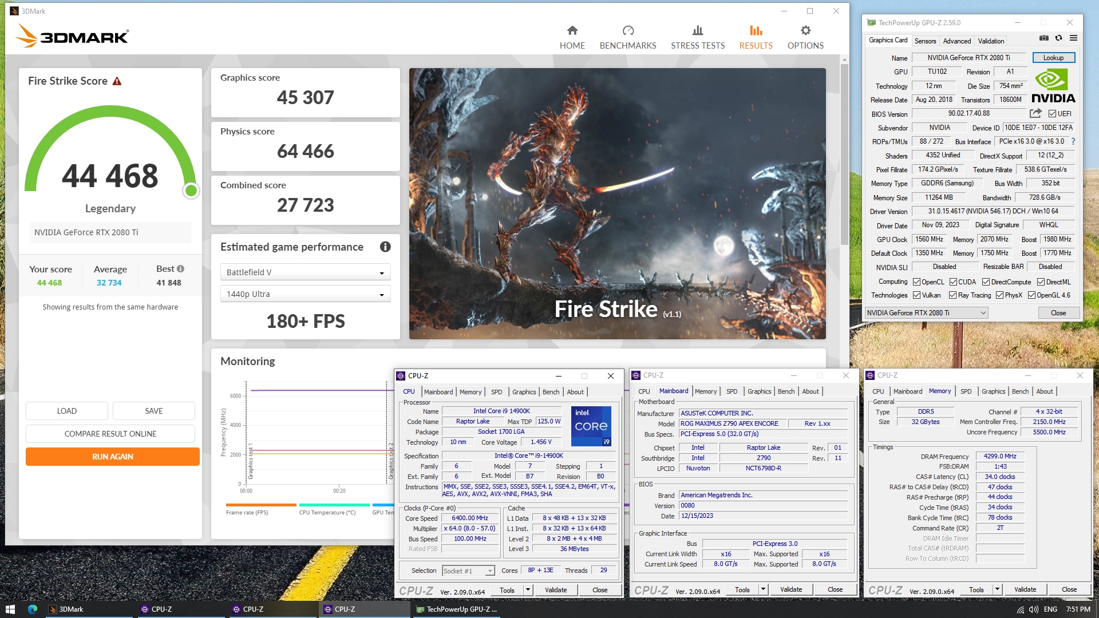1099x618 pixels.
Task: Click the BIOS share/export arrow in GPU-Z
Action: (x=1035, y=113)
